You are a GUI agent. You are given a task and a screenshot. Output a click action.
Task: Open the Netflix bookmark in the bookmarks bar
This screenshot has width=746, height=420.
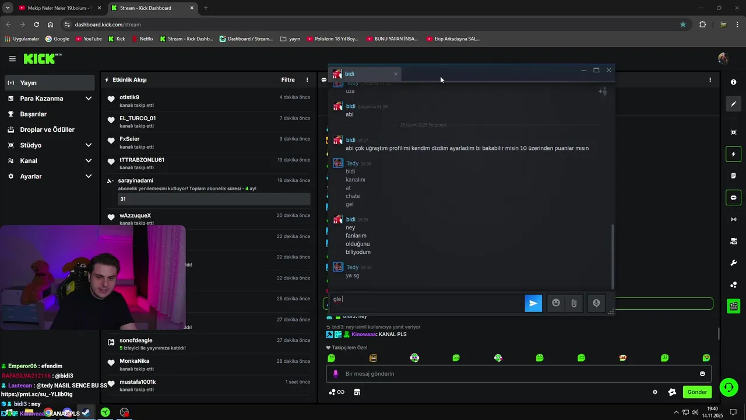click(x=143, y=39)
